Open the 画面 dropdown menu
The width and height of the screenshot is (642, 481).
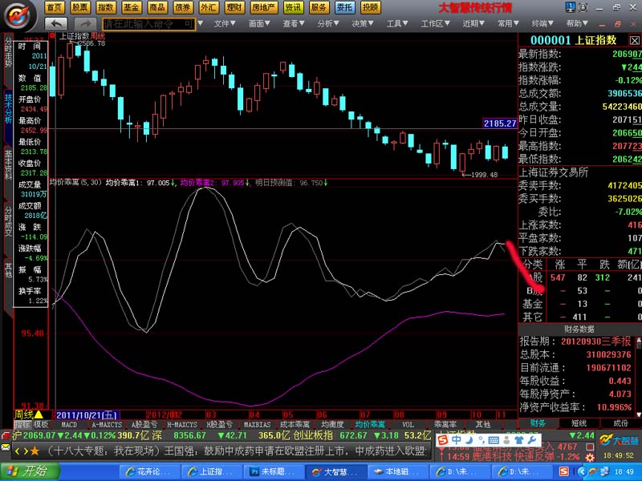coord(259,24)
